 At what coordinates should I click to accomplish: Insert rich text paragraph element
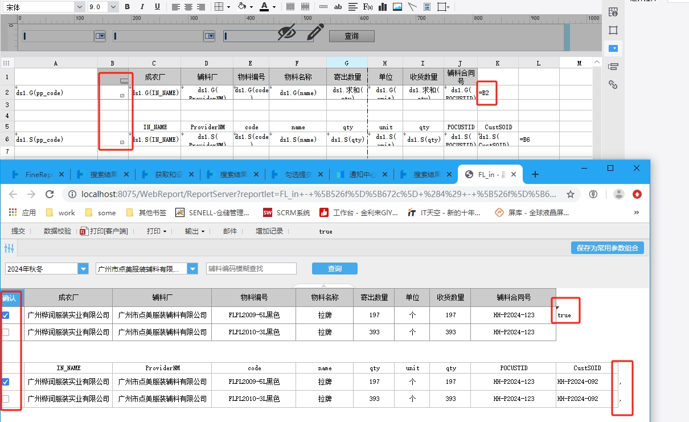353,7
